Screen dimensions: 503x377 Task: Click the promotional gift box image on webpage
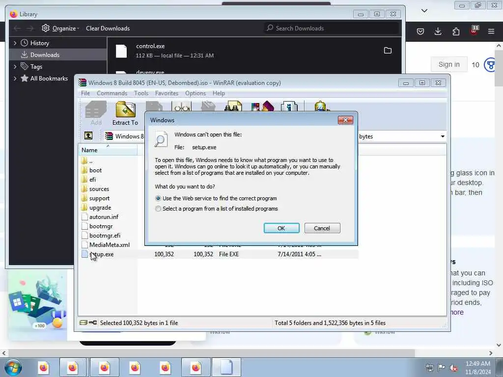[x=37, y=304]
